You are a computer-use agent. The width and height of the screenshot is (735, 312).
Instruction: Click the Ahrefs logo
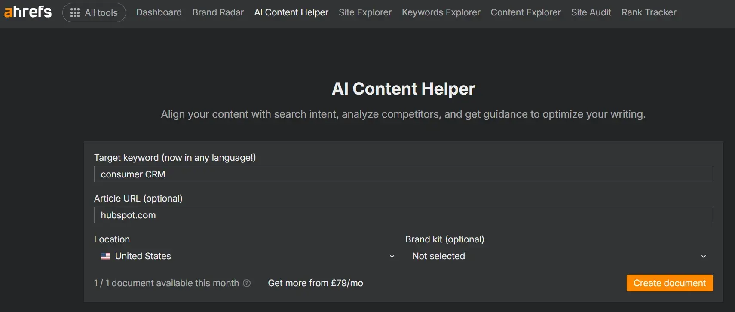tap(28, 12)
